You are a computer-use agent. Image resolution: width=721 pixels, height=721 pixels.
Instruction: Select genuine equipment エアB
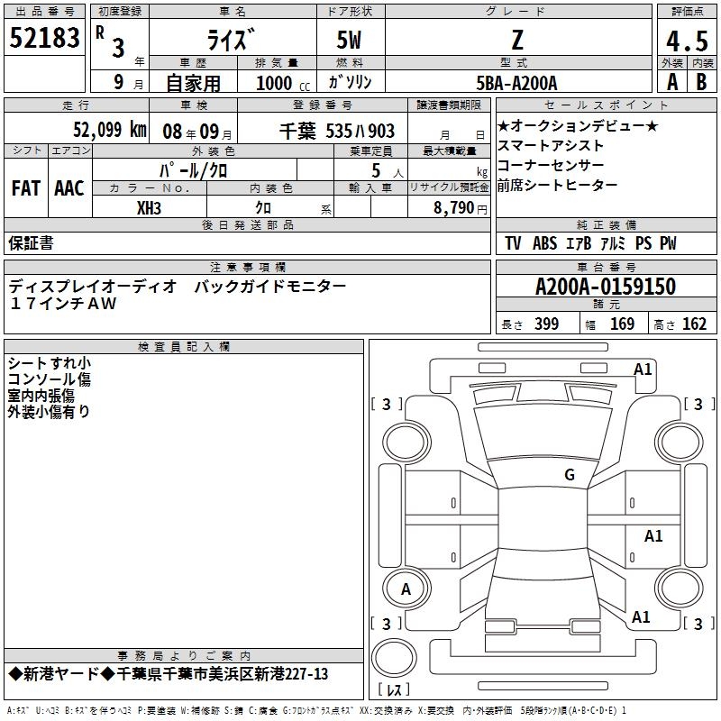[x=579, y=243]
